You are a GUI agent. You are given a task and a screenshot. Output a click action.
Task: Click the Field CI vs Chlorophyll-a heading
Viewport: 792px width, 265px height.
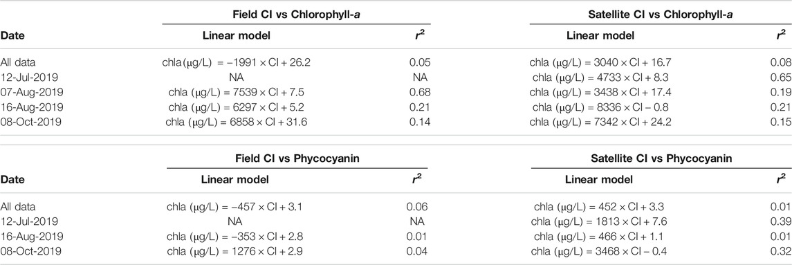coord(296,15)
